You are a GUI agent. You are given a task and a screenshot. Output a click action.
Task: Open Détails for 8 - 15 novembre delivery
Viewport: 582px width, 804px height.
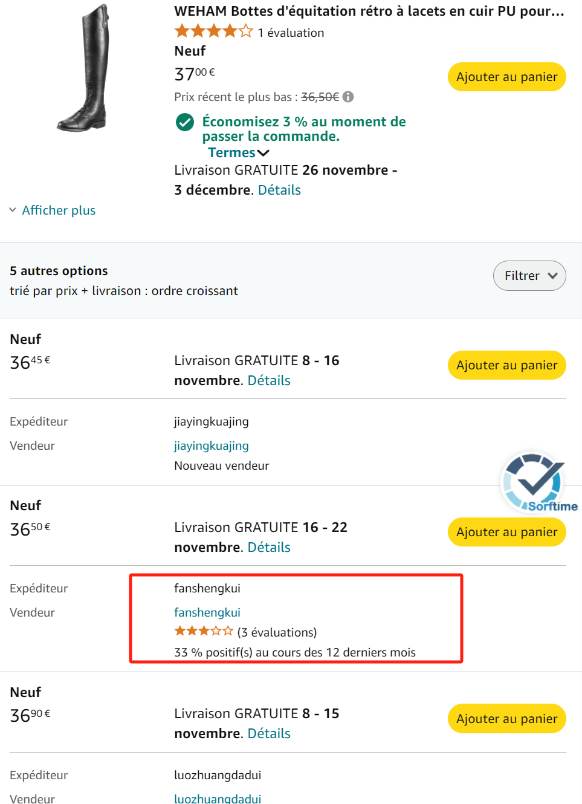coord(269,734)
